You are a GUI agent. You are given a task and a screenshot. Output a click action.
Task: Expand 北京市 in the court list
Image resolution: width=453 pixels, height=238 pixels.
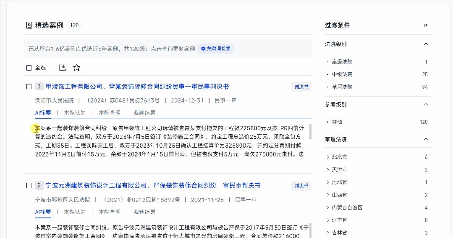tap(328, 157)
